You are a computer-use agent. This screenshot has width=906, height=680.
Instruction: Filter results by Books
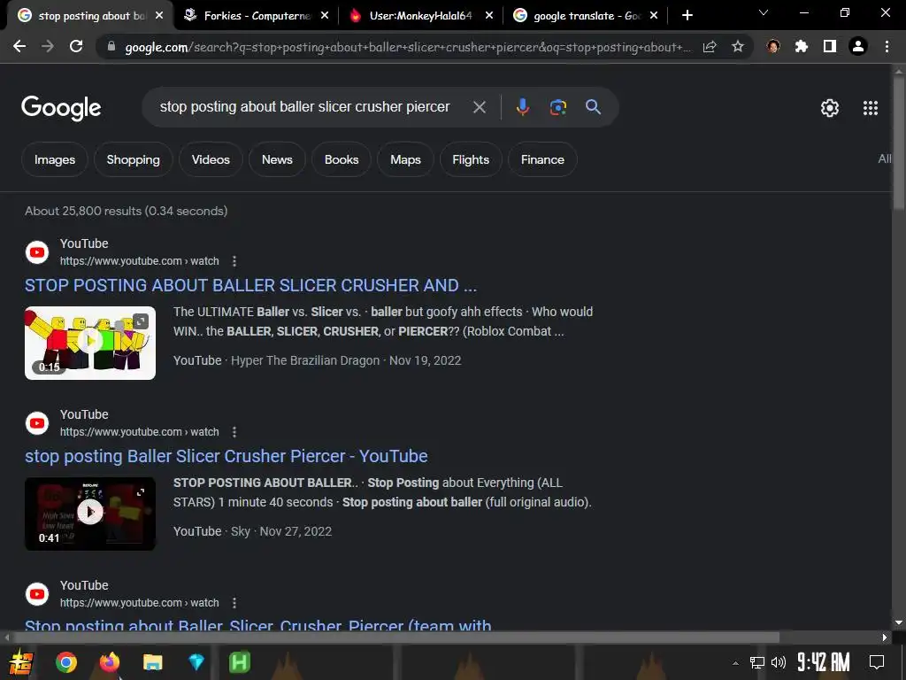[342, 159]
